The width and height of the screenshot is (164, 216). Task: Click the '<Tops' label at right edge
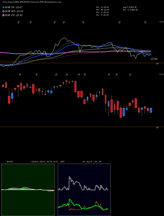coord(161,22)
